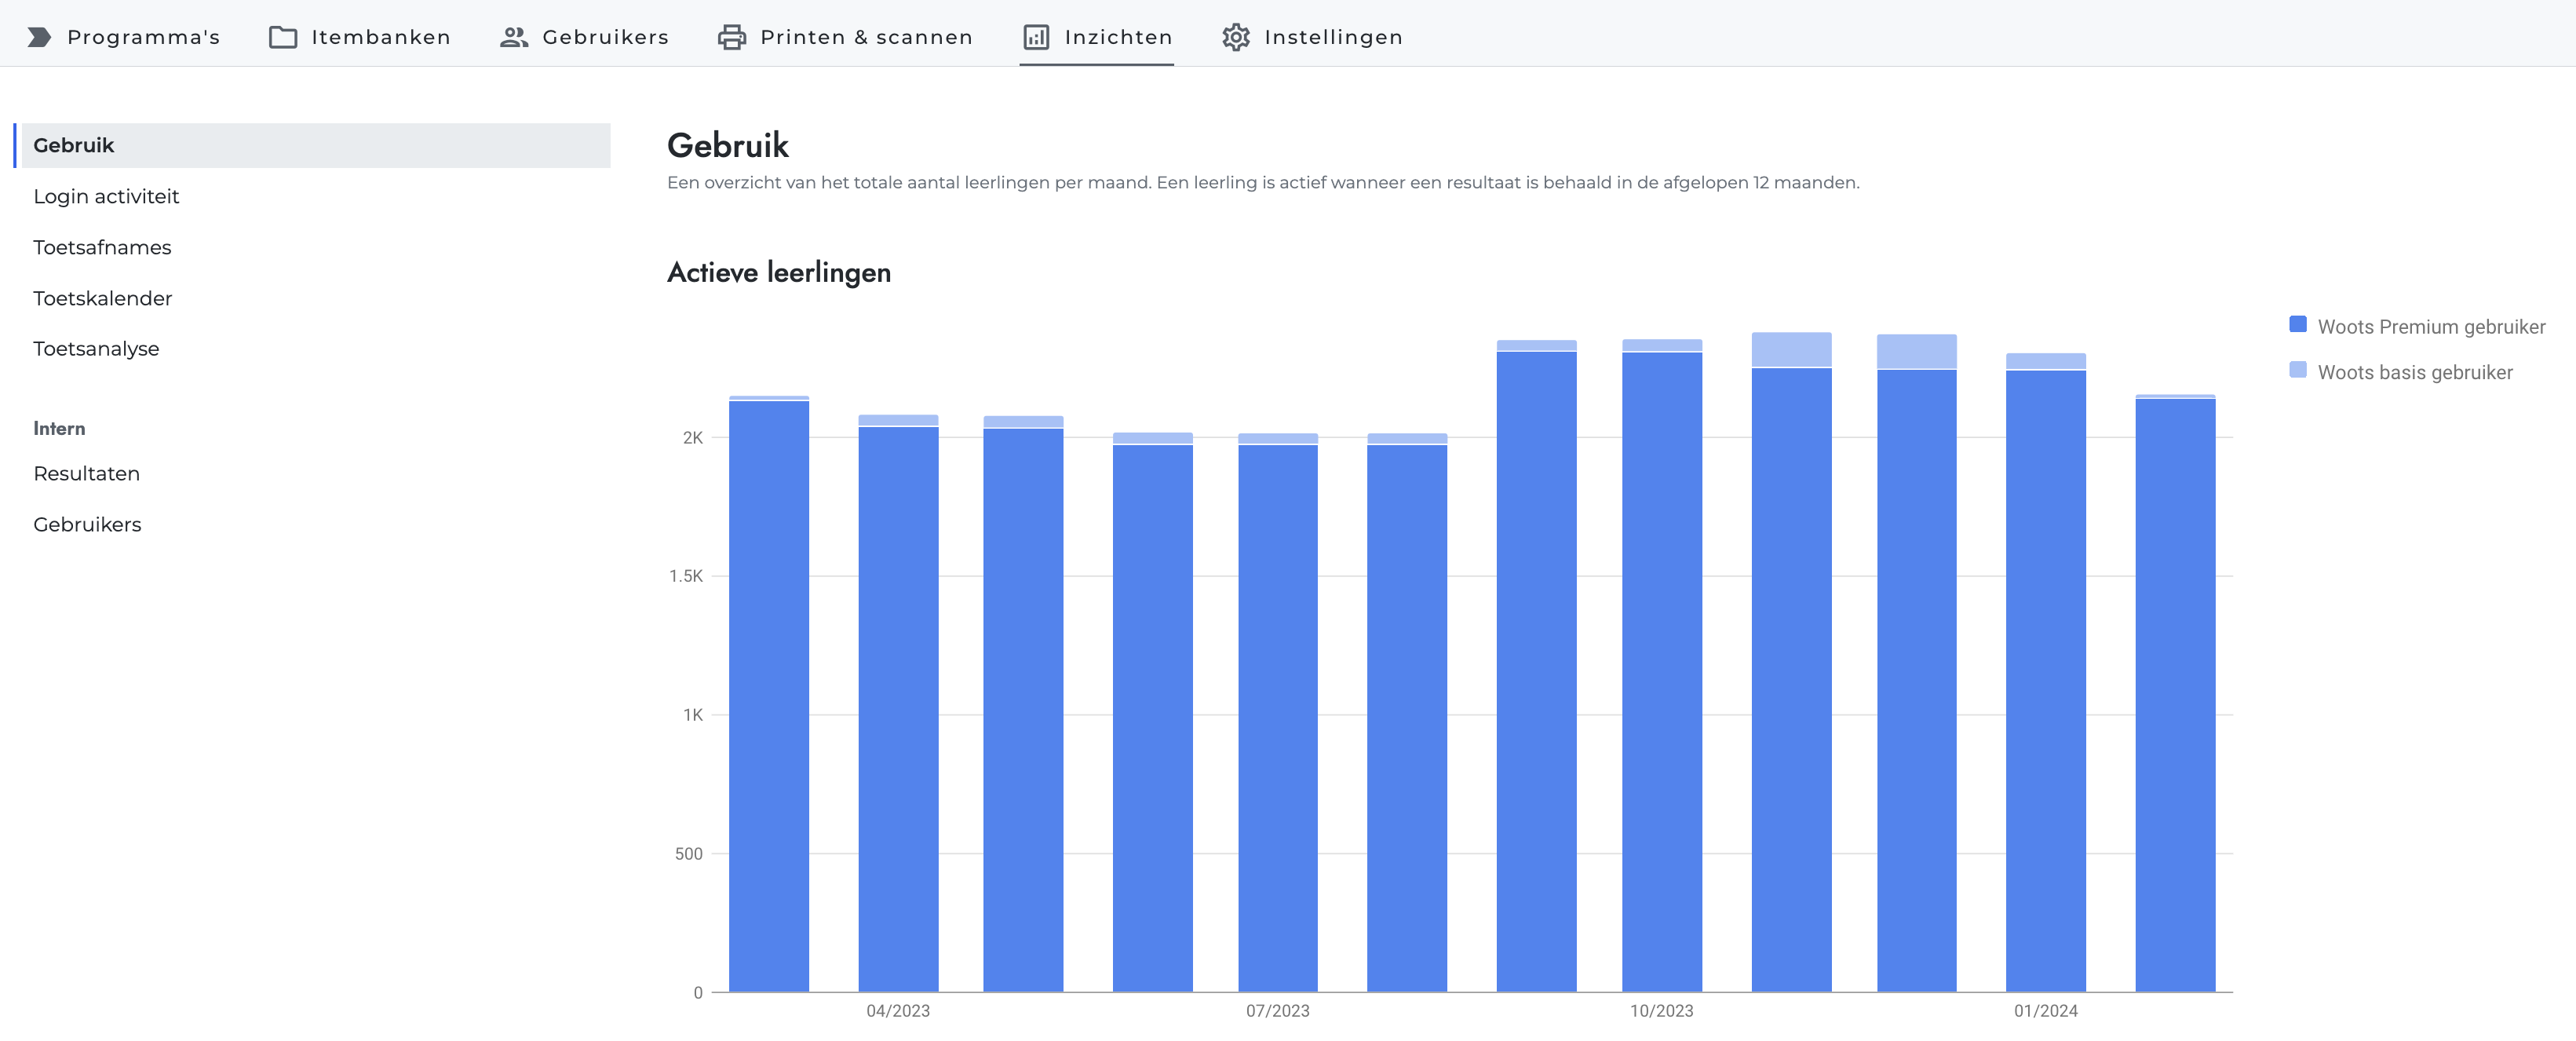Click the bar above 01/2024
This screenshot has width=2576, height=1041.
point(2046,672)
